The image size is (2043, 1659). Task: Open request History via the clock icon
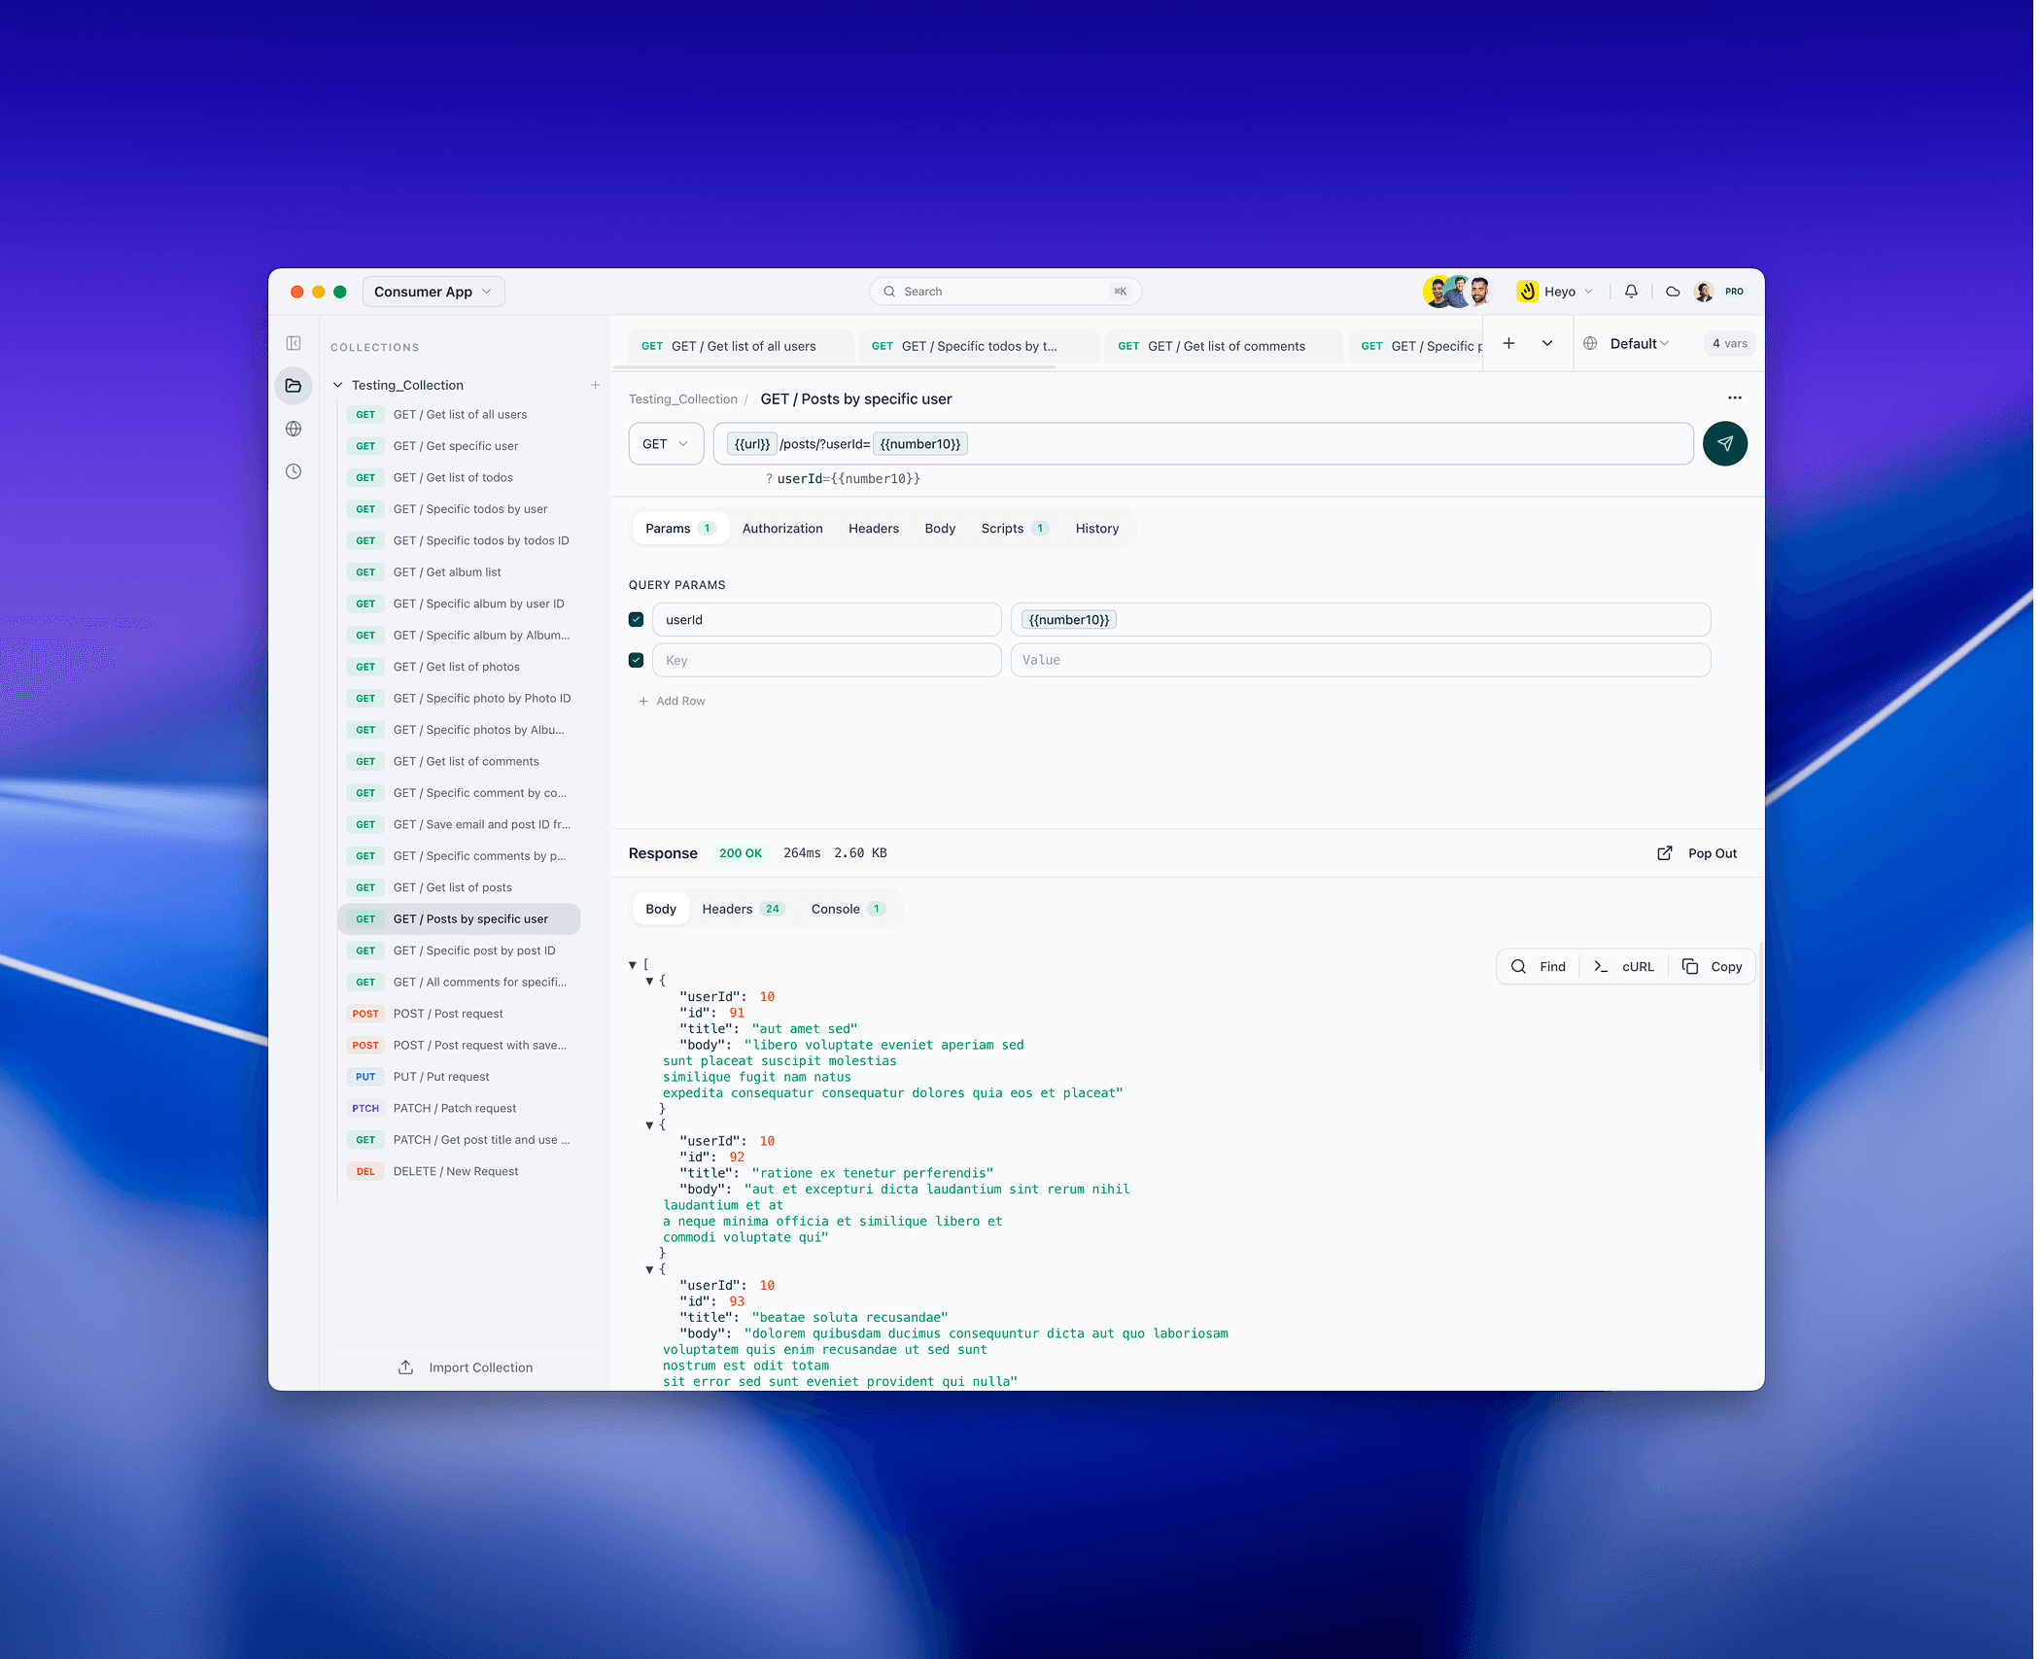point(294,471)
